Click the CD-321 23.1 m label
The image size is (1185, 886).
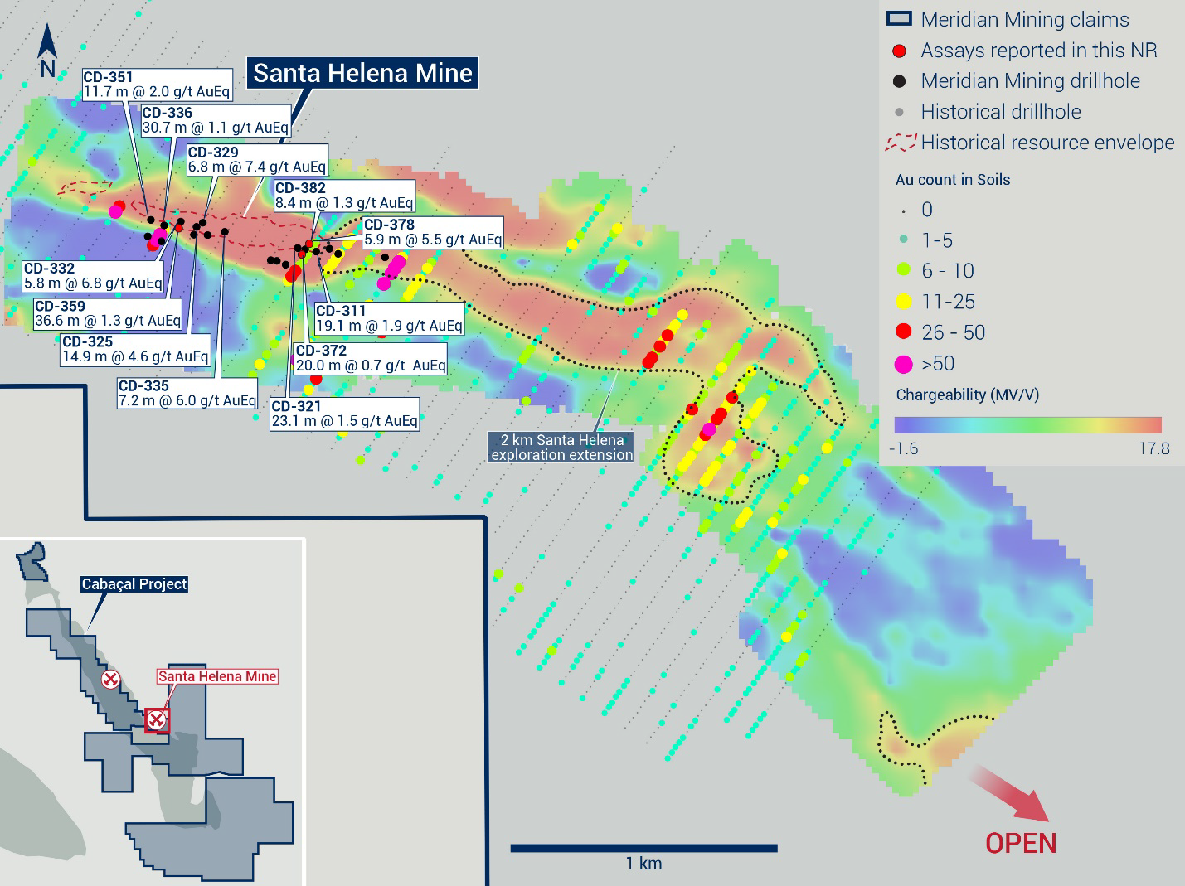345,414
